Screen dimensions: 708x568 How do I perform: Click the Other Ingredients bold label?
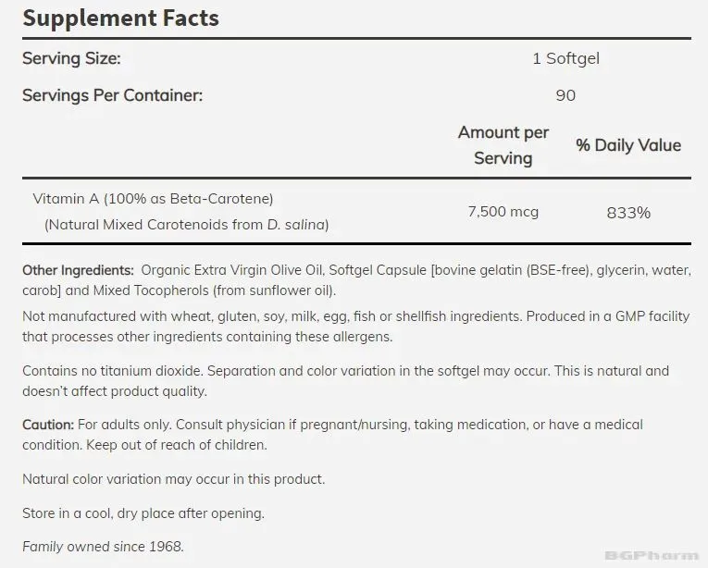(x=78, y=270)
